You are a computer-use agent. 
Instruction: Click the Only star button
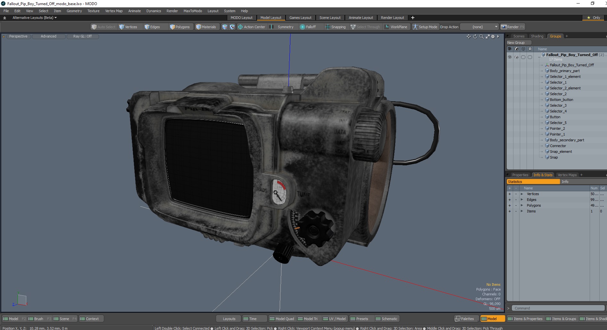click(x=594, y=18)
